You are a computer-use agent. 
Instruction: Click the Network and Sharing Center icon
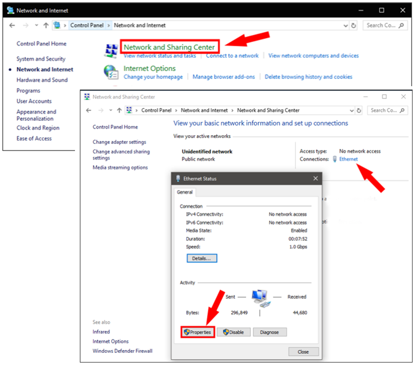coord(111,50)
